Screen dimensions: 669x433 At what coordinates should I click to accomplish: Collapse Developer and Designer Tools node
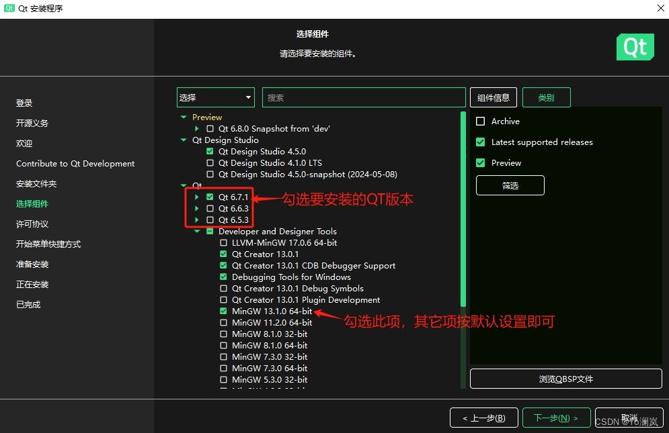pos(197,232)
